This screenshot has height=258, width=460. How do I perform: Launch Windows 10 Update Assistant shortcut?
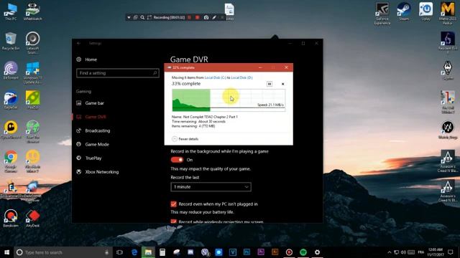pos(32,72)
